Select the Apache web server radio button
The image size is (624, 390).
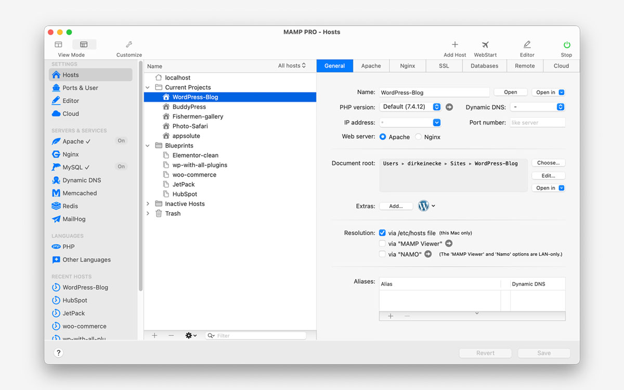coord(383,137)
